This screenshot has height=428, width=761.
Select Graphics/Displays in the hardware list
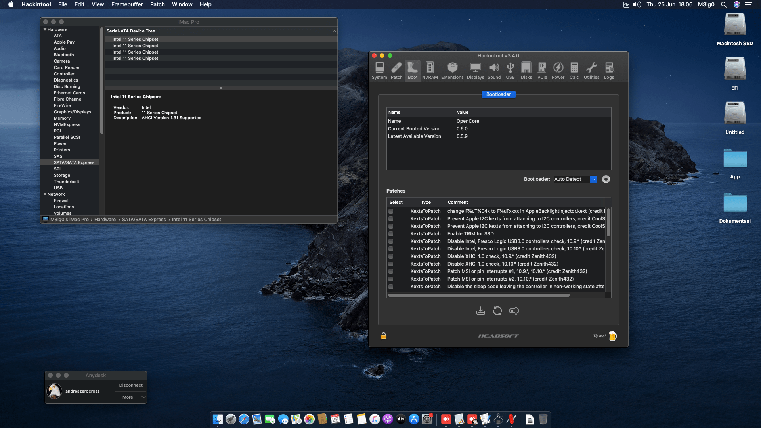(x=72, y=112)
